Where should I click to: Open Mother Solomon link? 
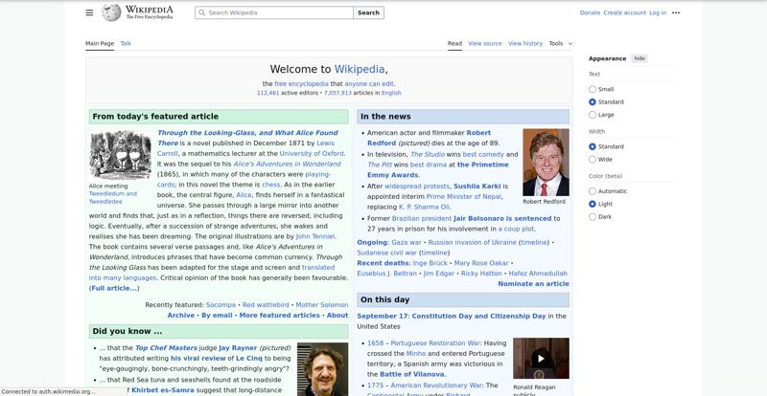pos(322,305)
